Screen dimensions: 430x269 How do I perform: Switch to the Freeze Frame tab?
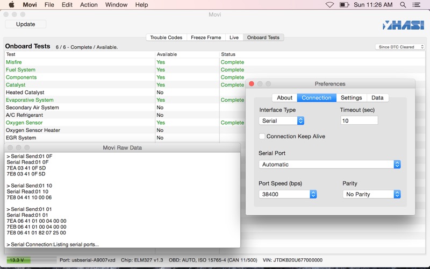click(206, 37)
